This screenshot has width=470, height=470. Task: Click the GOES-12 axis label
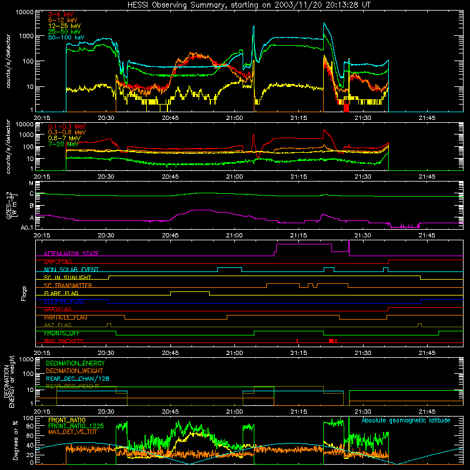[x=10, y=205]
